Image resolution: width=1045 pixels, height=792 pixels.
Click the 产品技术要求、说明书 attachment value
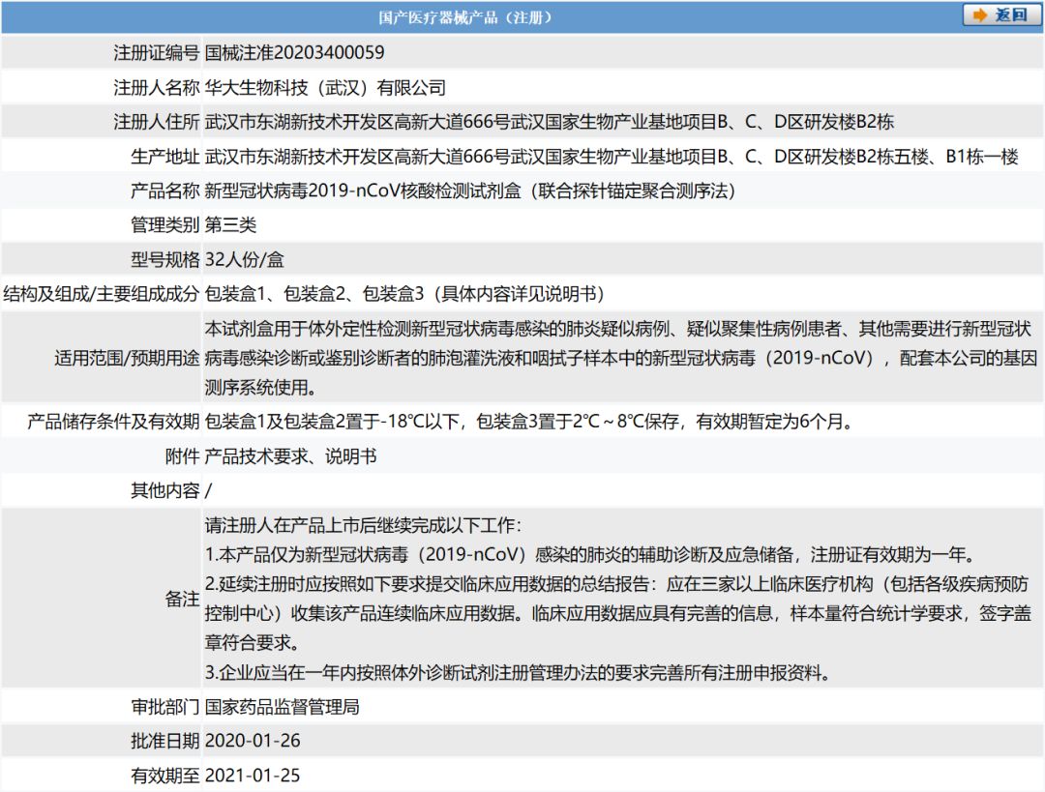click(290, 455)
